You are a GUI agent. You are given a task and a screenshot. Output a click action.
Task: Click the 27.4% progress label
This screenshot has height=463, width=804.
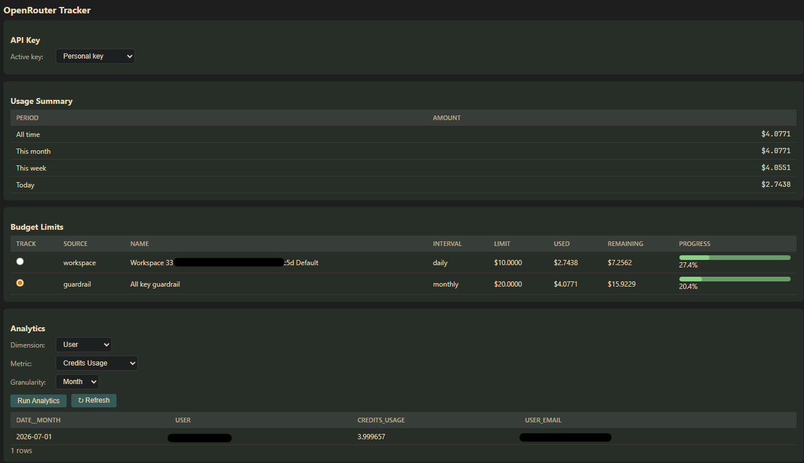pos(688,265)
